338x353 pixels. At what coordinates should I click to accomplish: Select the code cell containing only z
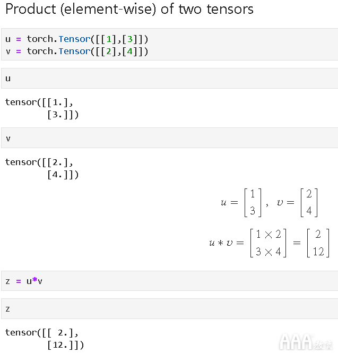click(169, 308)
